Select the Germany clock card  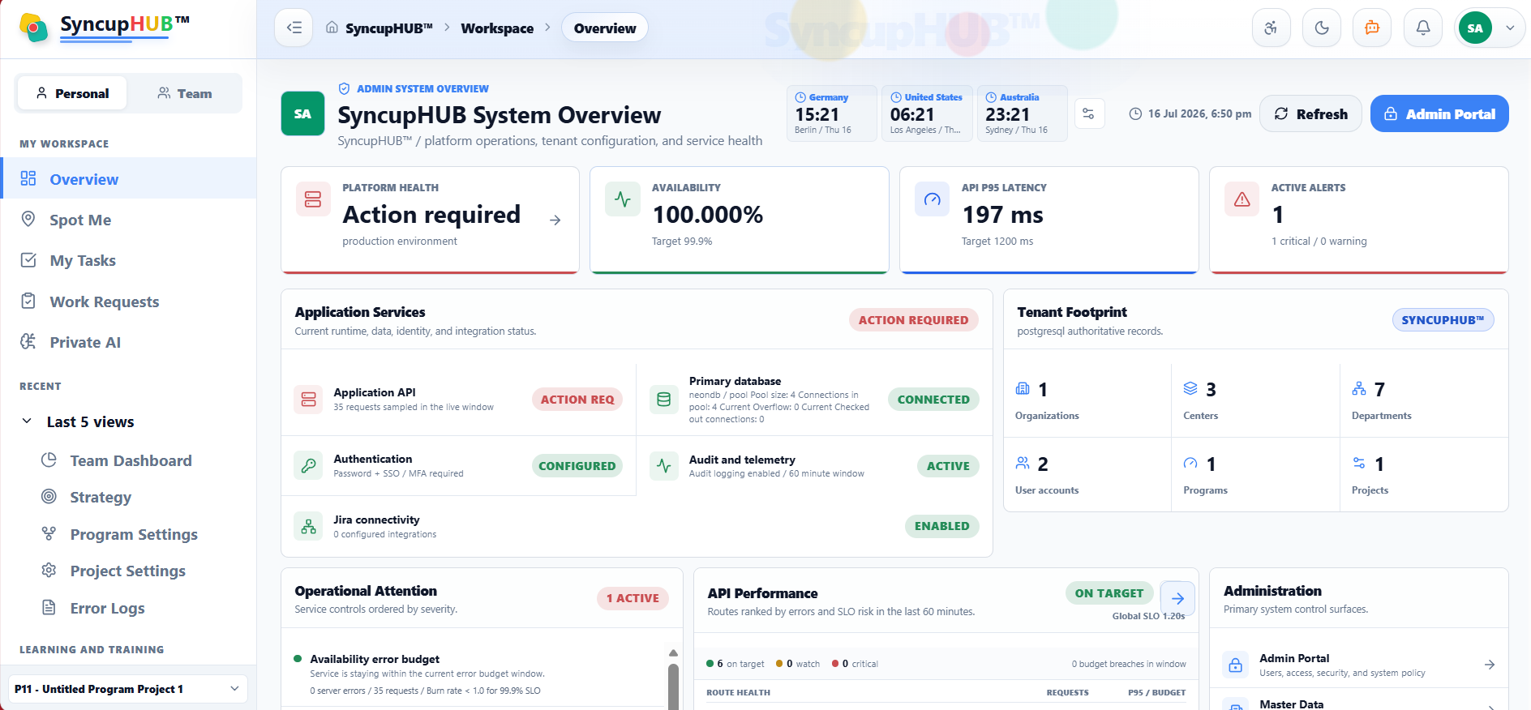831,113
